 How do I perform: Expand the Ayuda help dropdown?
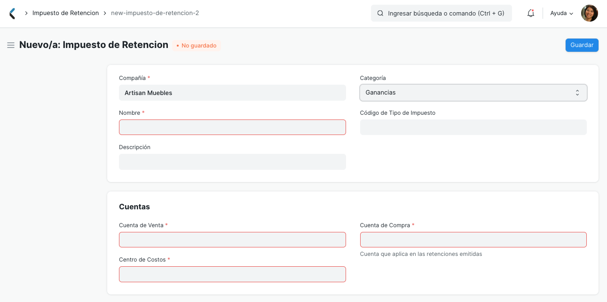click(562, 13)
